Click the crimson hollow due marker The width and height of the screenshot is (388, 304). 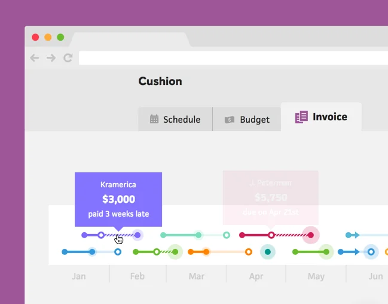tap(271, 235)
